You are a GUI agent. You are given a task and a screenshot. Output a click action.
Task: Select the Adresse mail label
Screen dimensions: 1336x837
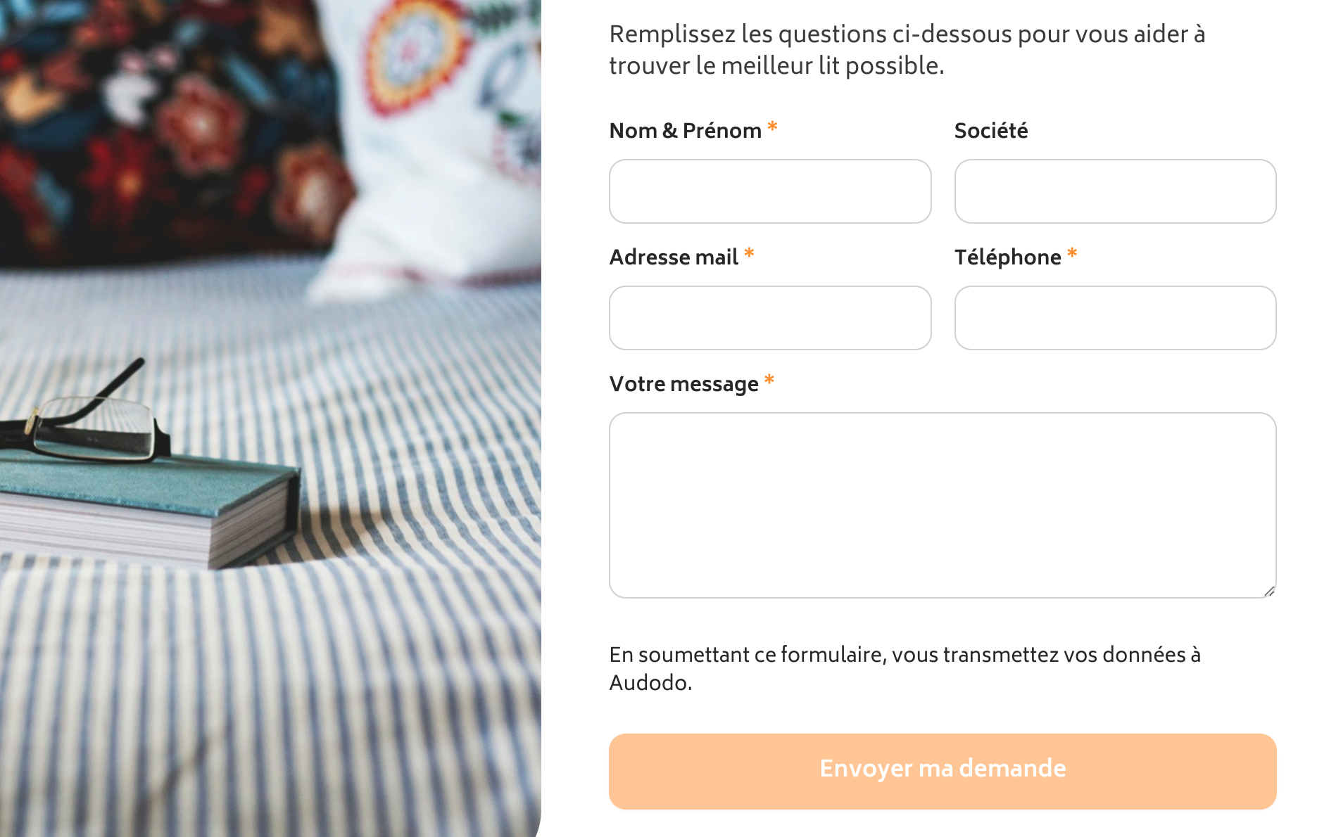(x=674, y=257)
